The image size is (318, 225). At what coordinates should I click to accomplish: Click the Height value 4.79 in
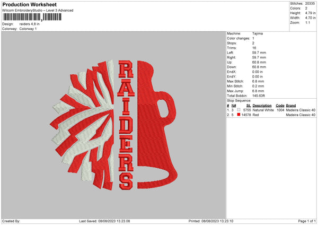pos(310,13)
